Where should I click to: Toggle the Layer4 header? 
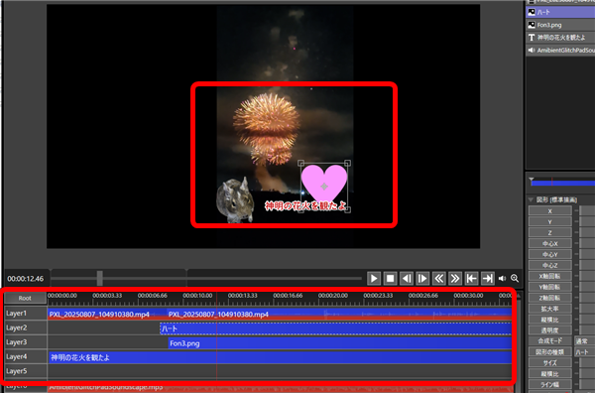pyautogui.click(x=25, y=356)
